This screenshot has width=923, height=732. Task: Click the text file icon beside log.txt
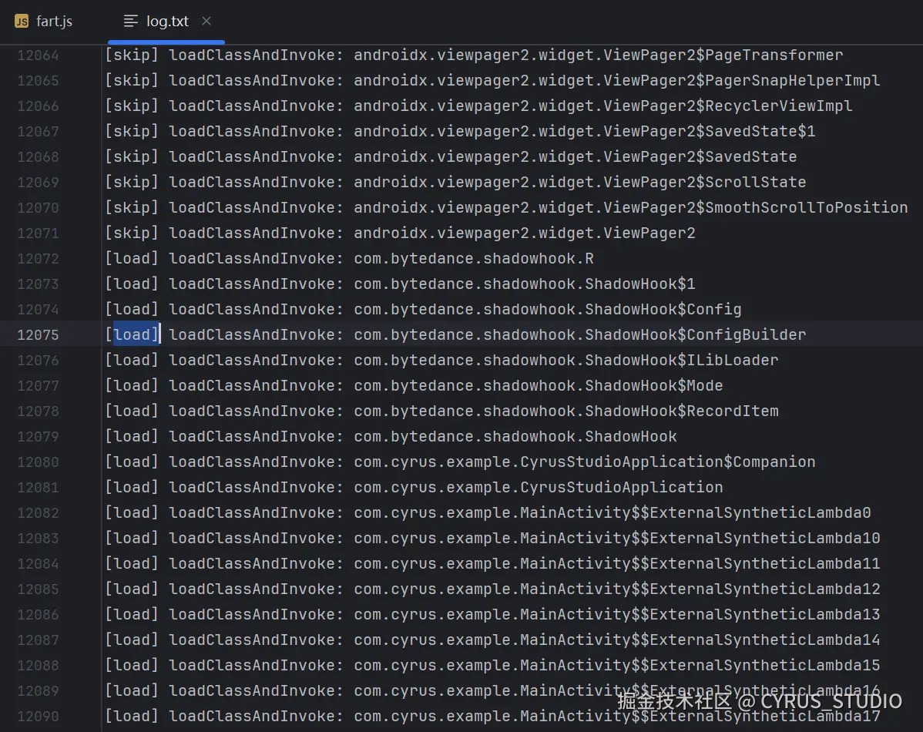(x=128, y=21)
